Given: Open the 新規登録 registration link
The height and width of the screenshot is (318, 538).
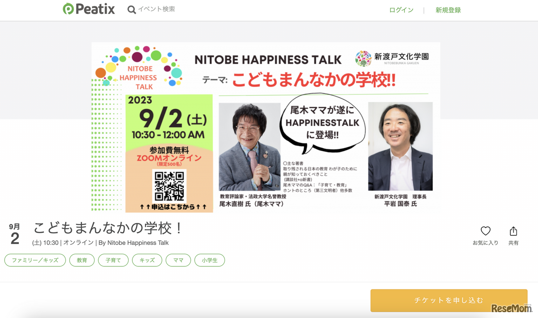Looking at the screenshot, I should coord(448,10).
